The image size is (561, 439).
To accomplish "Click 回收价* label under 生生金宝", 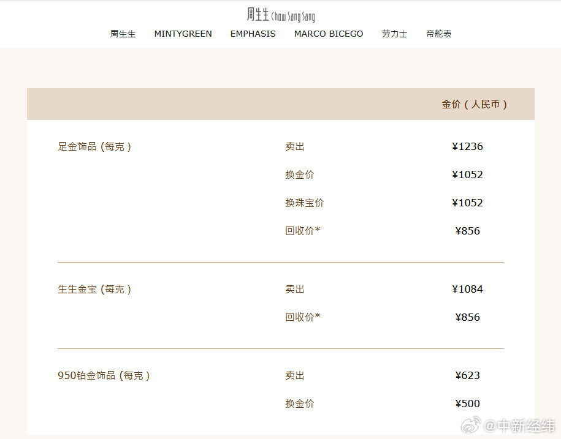I will coord(303,317).
